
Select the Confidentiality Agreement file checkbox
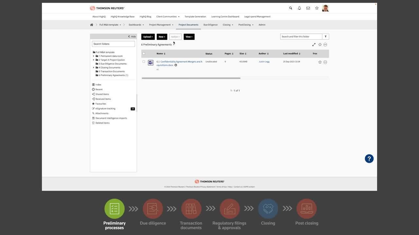144,62
